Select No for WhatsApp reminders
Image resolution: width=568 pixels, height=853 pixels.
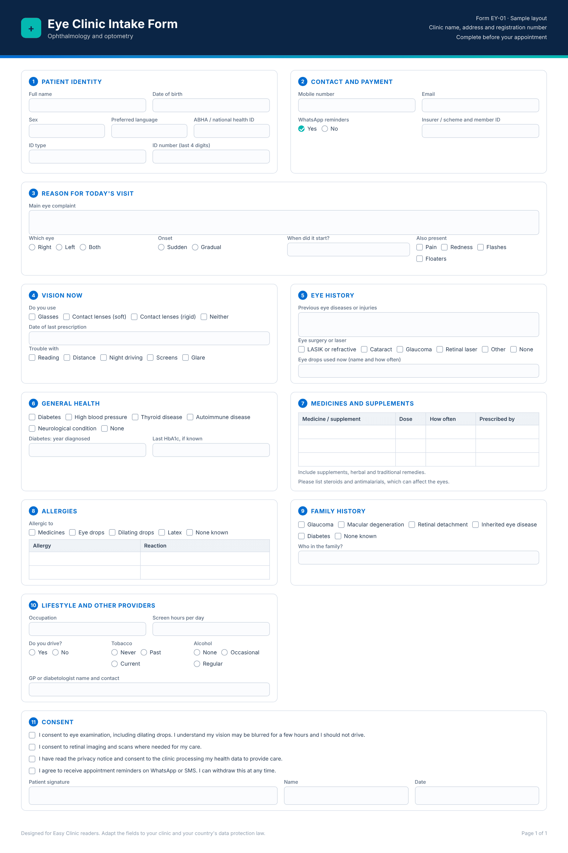point(325,129)
